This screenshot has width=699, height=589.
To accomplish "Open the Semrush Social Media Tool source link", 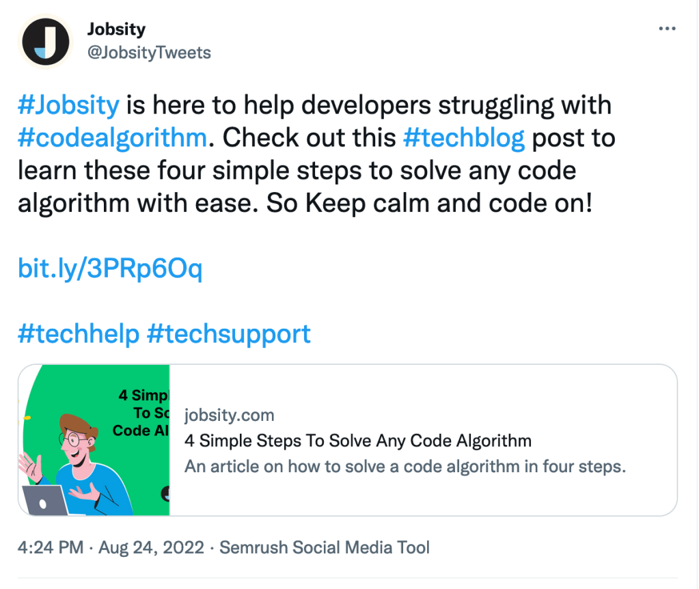I will [324, 547].
